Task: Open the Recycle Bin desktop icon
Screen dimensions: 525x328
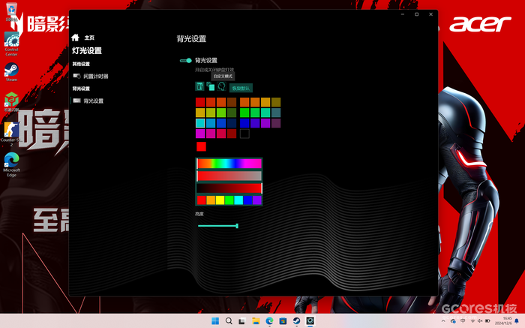Action: (x=11, y=11)
